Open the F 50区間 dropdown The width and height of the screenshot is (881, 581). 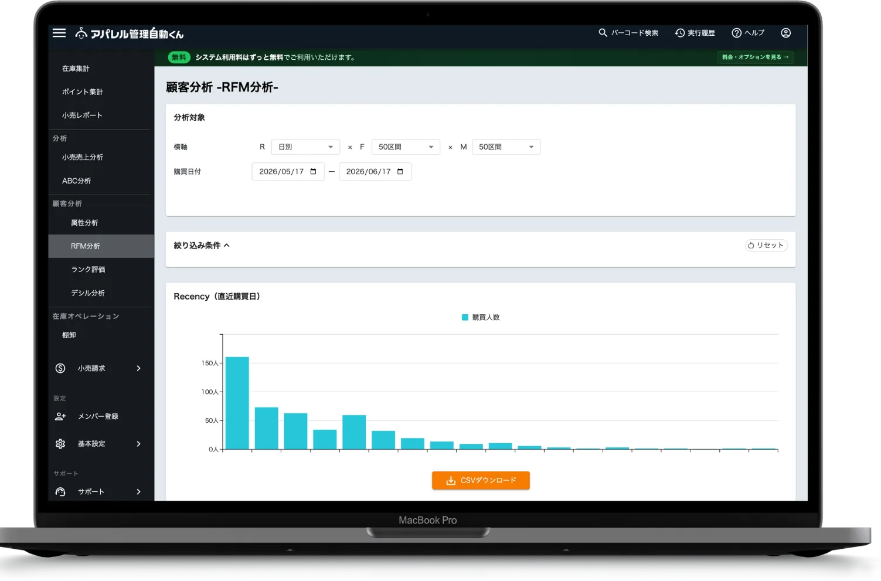[406, 147]
